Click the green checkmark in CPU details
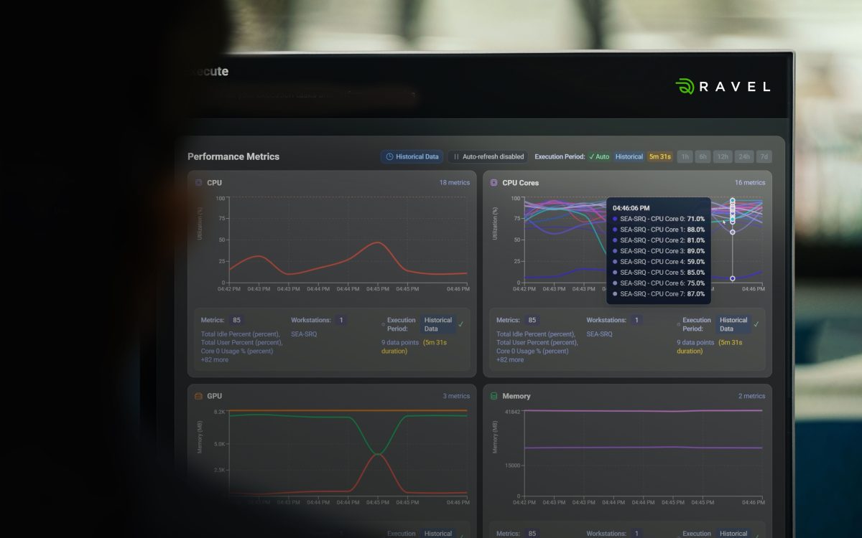The image size is (862, 538). [461, 324]
